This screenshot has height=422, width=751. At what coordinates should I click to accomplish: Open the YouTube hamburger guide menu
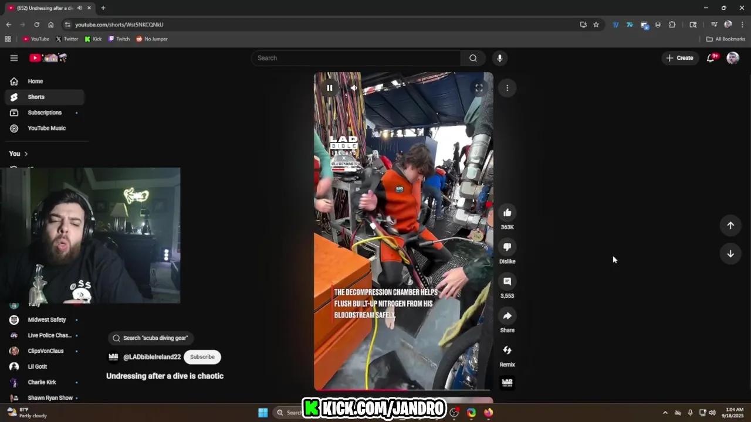(x=14, y=58)
